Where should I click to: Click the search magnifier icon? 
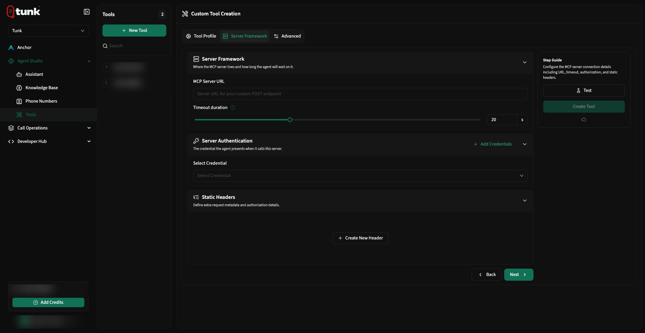[105, 46]
